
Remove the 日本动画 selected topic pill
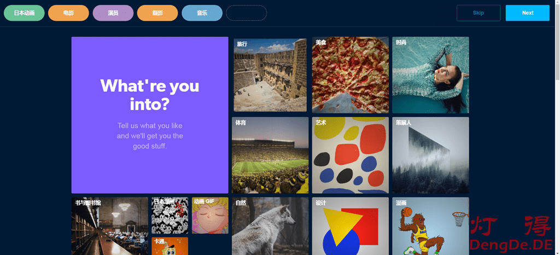click(x=24, y=13)
